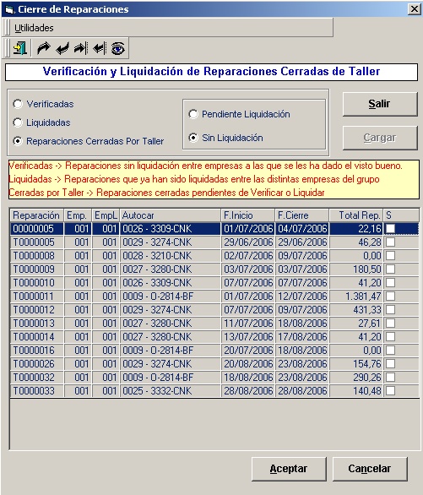Click repair number T0000010
The image size is (423, 495).
click(34, 282)
